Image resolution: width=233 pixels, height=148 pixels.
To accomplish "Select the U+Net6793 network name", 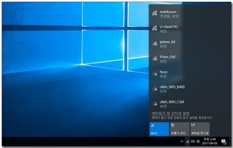I will (169, 27).
